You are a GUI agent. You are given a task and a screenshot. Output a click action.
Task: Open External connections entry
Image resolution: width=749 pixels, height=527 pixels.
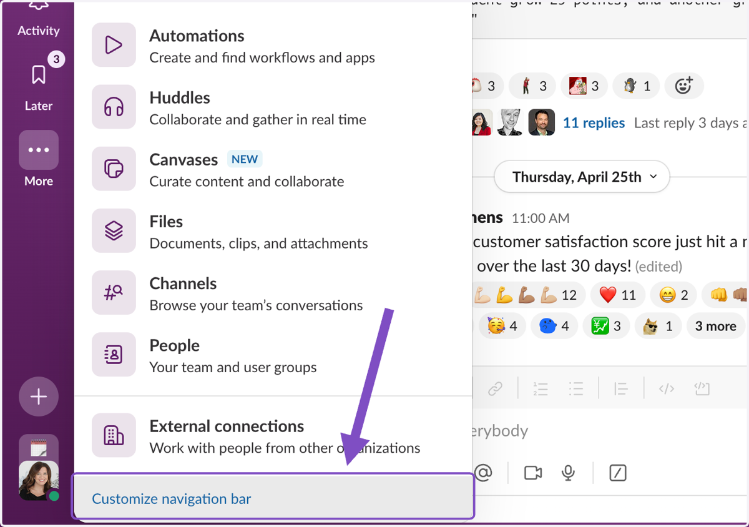[273, 436]
